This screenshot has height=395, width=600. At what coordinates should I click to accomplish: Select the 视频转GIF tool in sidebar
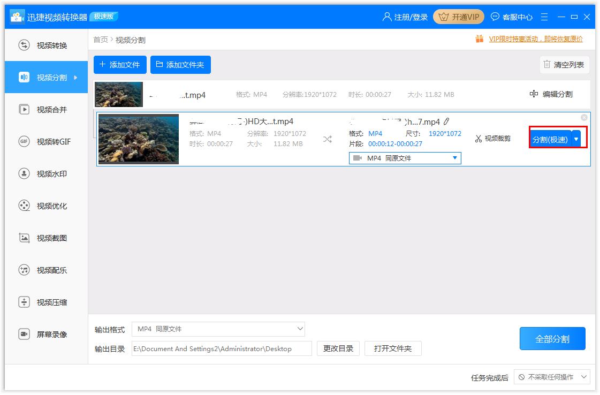[x=47, y=141]
